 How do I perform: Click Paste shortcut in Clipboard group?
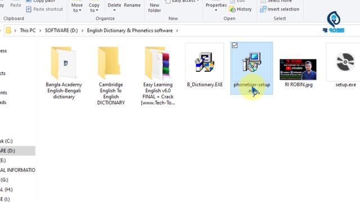coord(44,9)
